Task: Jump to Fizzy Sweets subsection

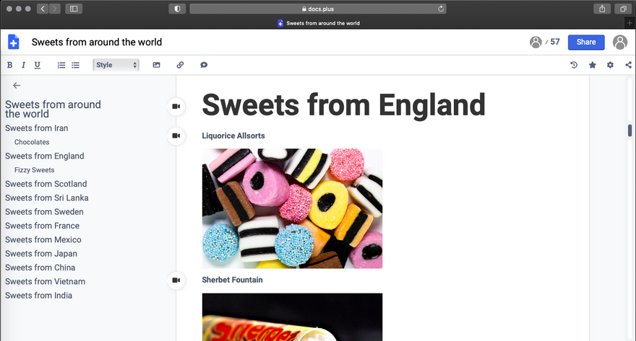Action: click(34, 170)
